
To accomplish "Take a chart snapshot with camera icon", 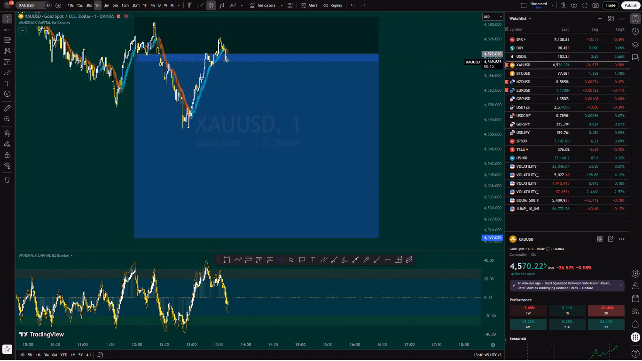I will click(595, 5).
